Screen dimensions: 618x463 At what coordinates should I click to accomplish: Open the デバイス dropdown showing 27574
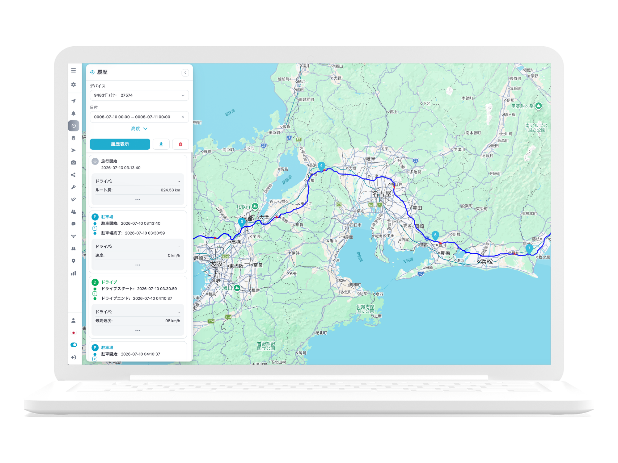[x=139, y=95]
